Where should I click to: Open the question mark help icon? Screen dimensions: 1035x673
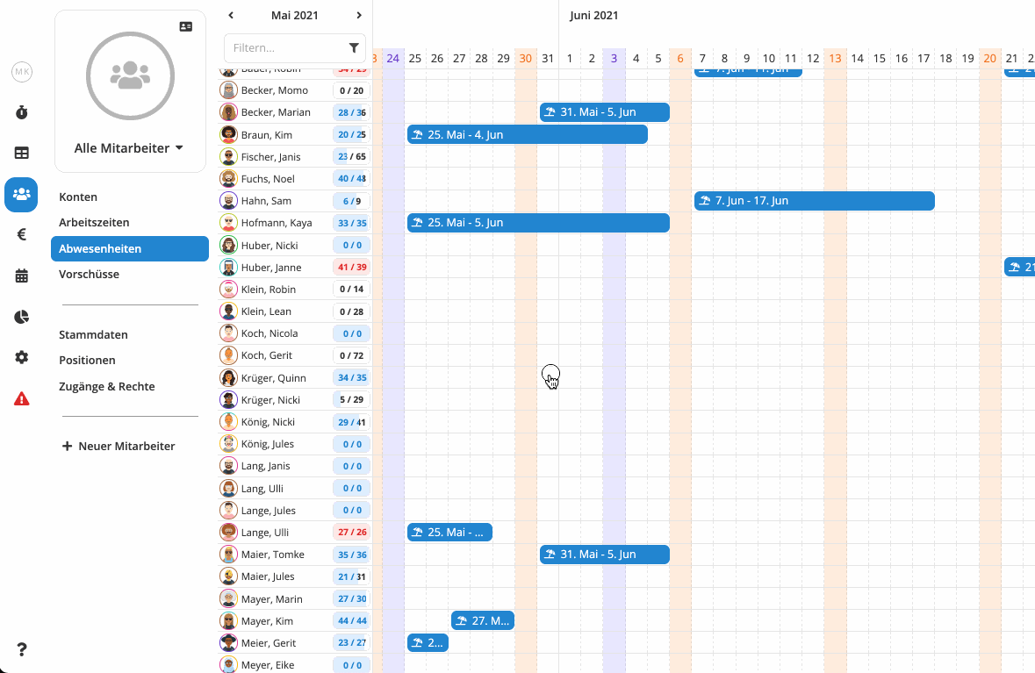21,649
